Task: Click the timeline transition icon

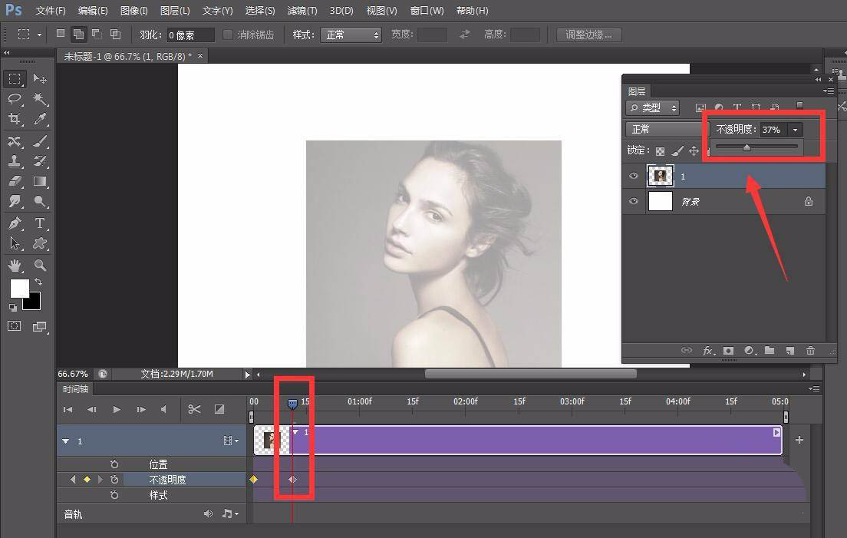Action: pyautogui.click(x=219, y=409)
